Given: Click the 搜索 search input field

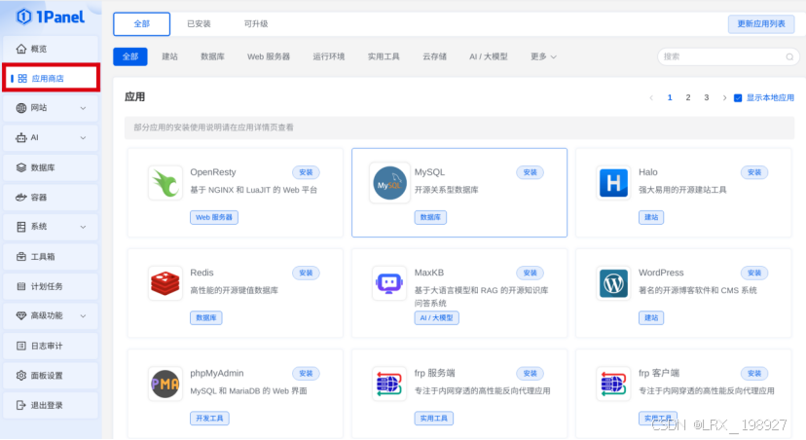Looking at the screenshot, I should click(728, 57).
